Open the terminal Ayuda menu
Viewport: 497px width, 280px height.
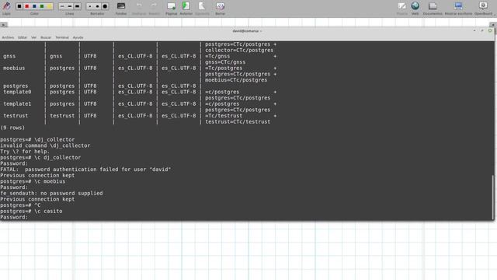(x=78, y=37)
